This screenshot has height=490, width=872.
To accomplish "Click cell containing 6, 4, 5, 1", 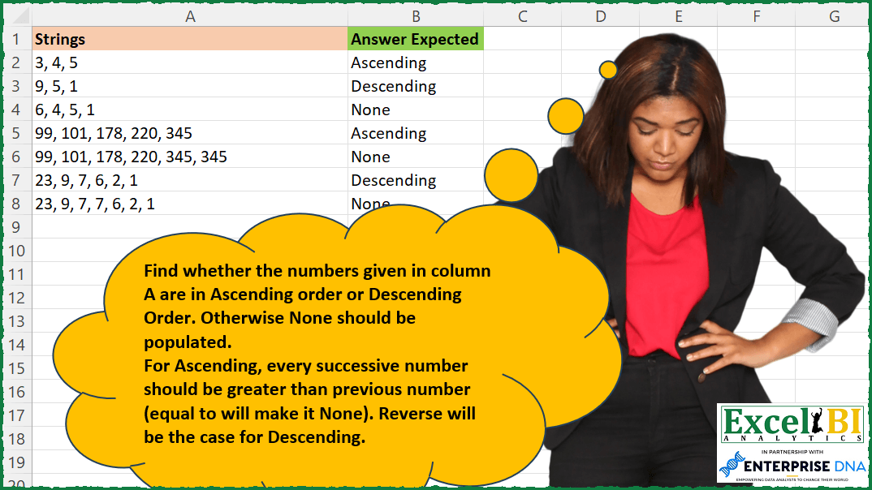I will [190, 110].
